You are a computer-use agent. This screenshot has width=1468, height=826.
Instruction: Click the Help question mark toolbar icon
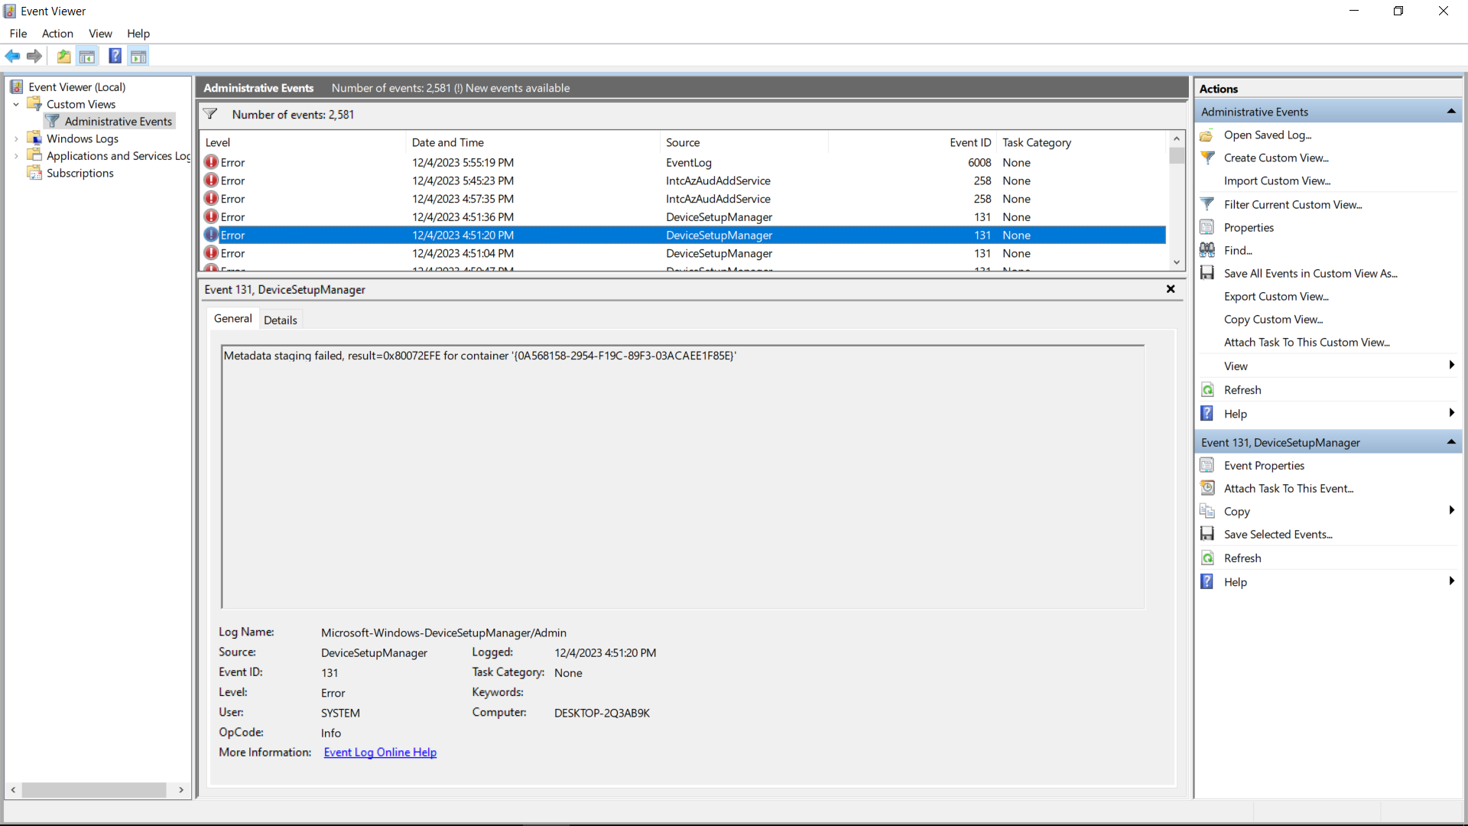[115, 56]
